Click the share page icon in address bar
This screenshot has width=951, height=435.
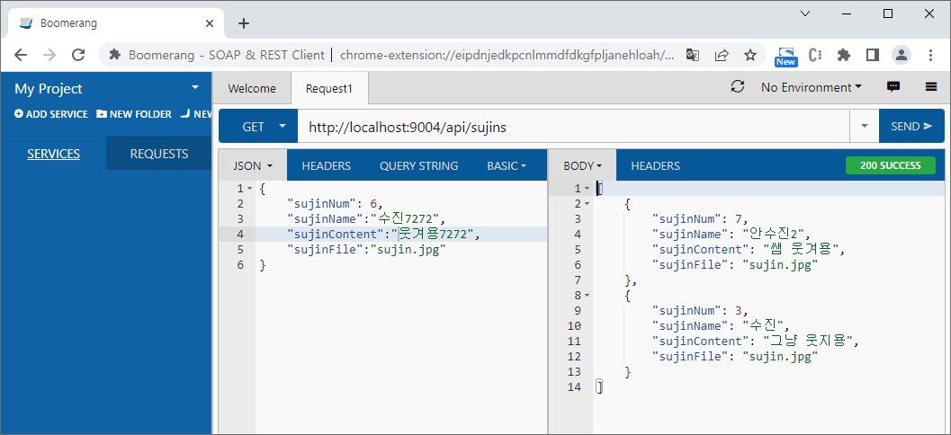point(722,55)
